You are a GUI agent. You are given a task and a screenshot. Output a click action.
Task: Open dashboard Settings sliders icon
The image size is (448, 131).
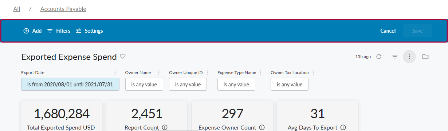point(79,31)
